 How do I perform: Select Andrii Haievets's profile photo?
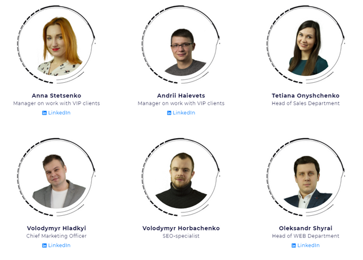pos(181,45)
